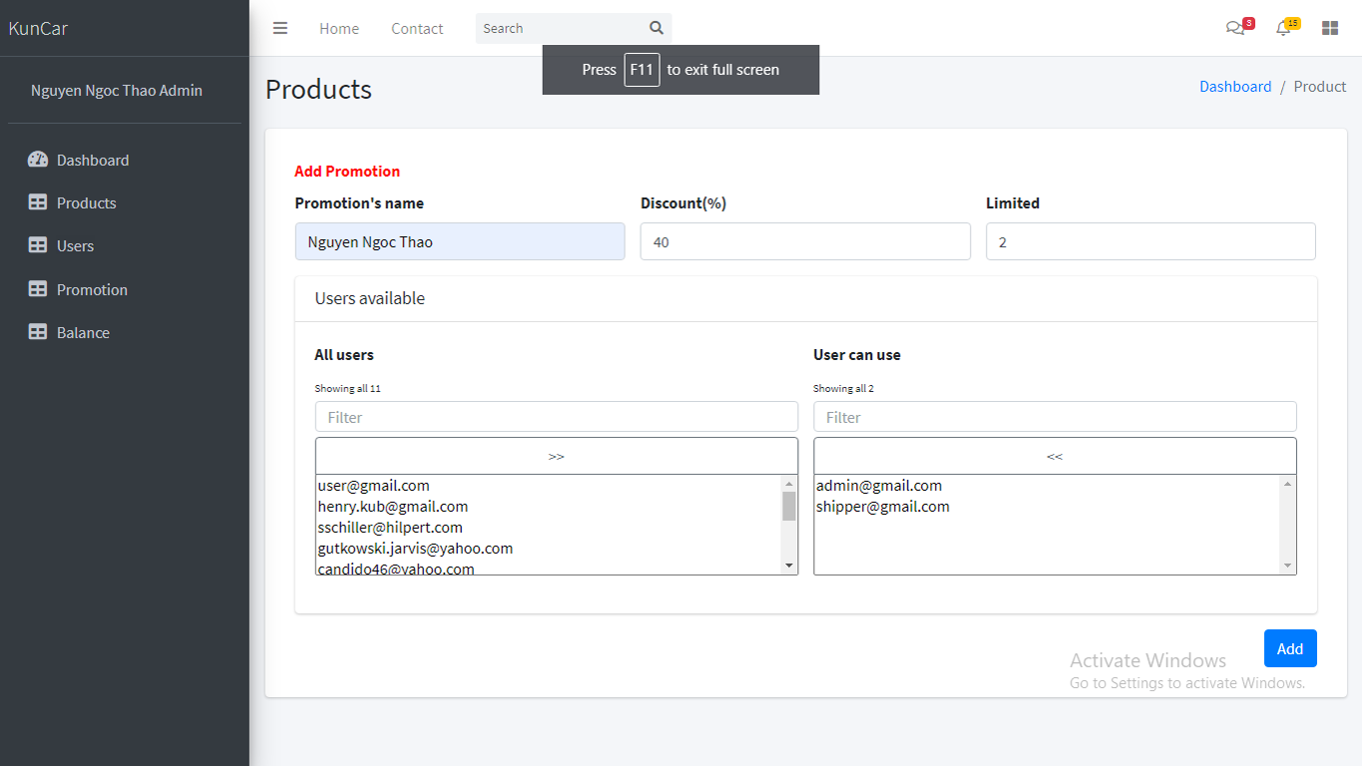The height and width of the screenshot is (766, 1362).
Task: Follow the Dashboard breadcrumb link
Action: pyautogui.click(x=1235, y=87)
